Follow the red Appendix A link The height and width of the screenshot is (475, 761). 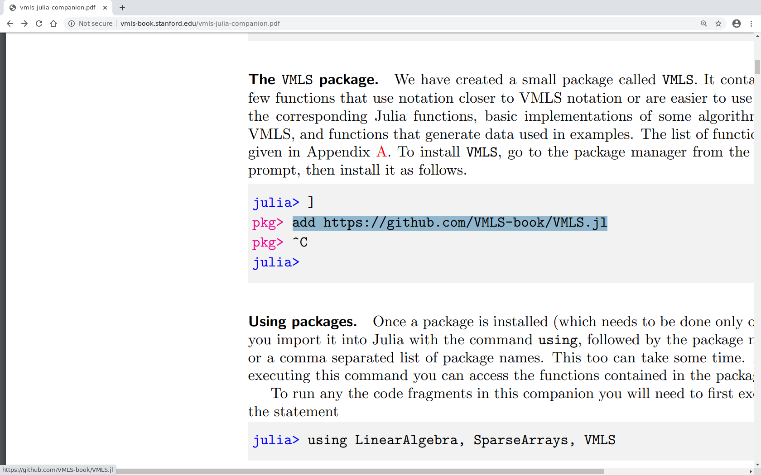coord(381,152)
